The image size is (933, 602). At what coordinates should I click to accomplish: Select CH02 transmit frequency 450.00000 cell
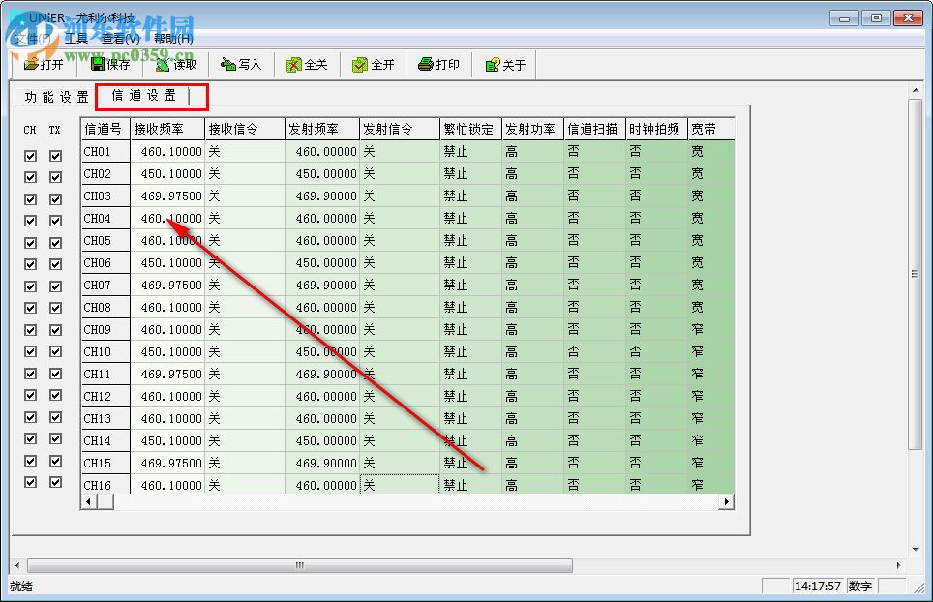click(x=322, y=173)
